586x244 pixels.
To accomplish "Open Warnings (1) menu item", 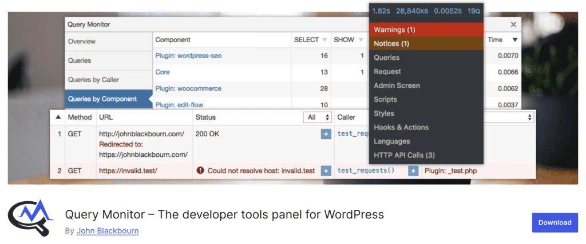I will pos(426,30).
